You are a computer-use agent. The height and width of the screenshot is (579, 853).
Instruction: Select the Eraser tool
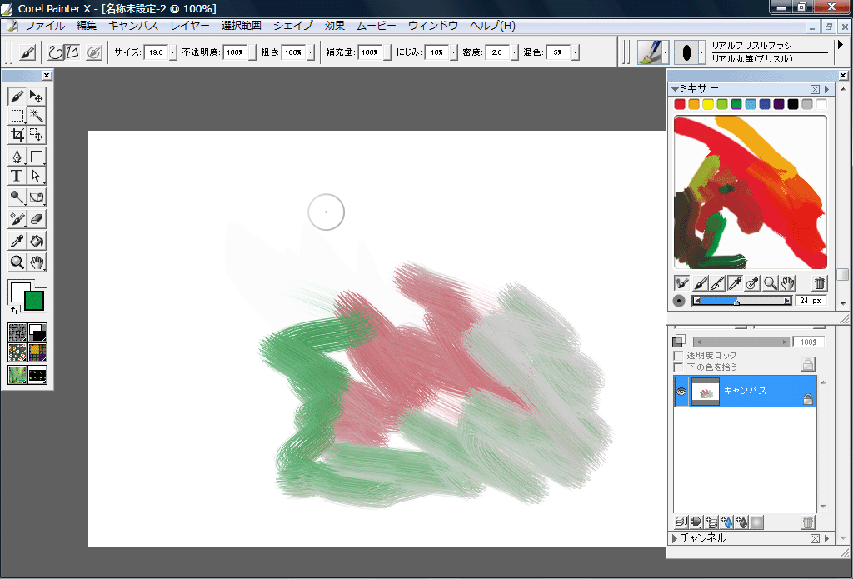point(37,219)
